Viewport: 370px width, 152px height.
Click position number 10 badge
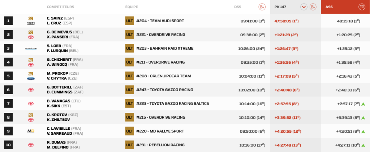(x=8, y=145)
